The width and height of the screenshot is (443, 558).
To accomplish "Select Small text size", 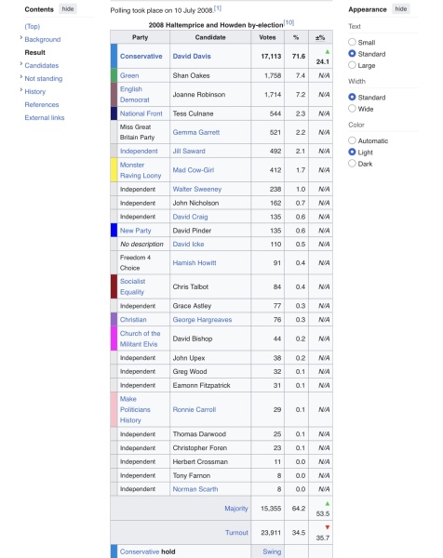I will click(x=352, y=42).
